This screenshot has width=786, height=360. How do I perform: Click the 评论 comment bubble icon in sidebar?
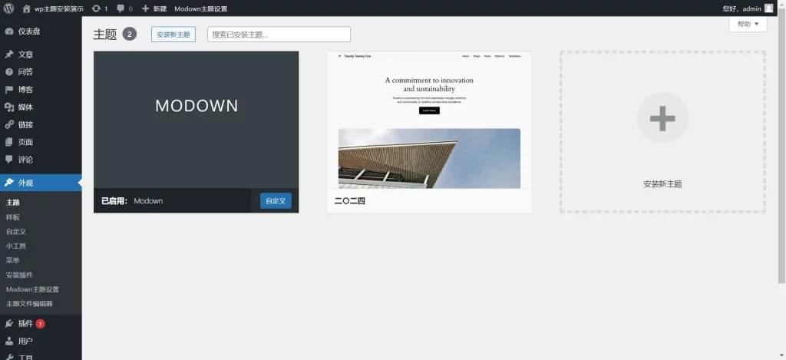pyautogui.click(x=9, y=160)
